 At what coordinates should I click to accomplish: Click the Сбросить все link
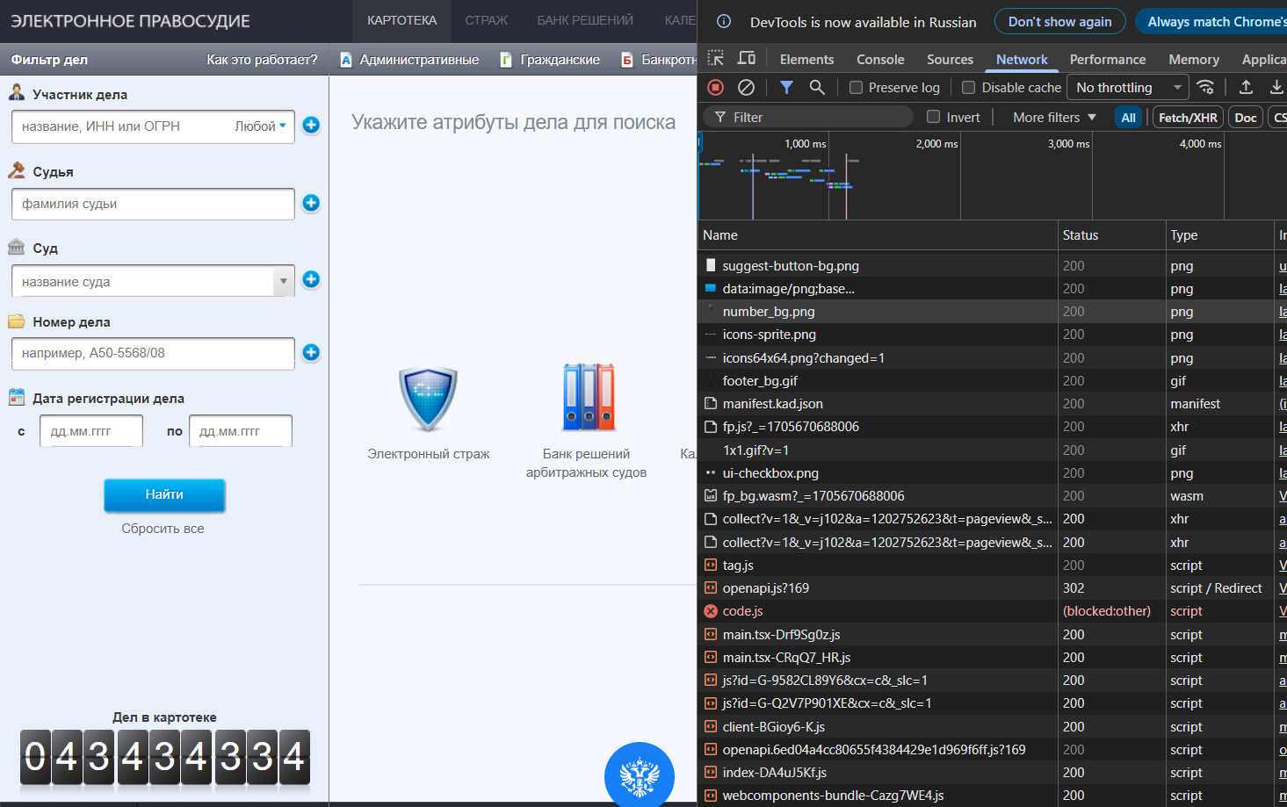tap(163, 528)
